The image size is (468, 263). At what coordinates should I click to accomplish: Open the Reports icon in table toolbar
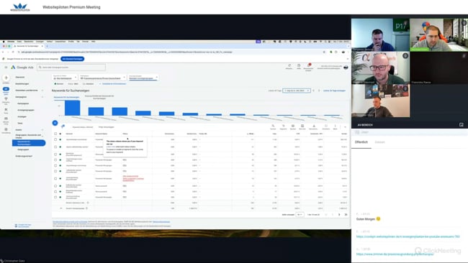[302, 126]
